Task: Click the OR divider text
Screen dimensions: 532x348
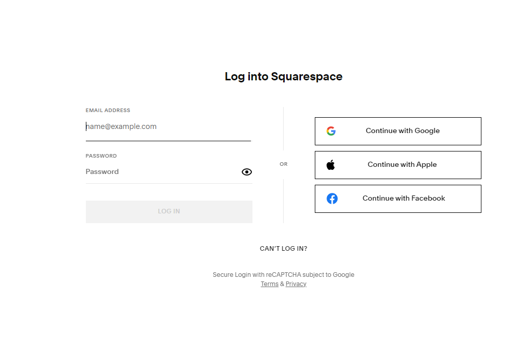Action: pos(283,164)
